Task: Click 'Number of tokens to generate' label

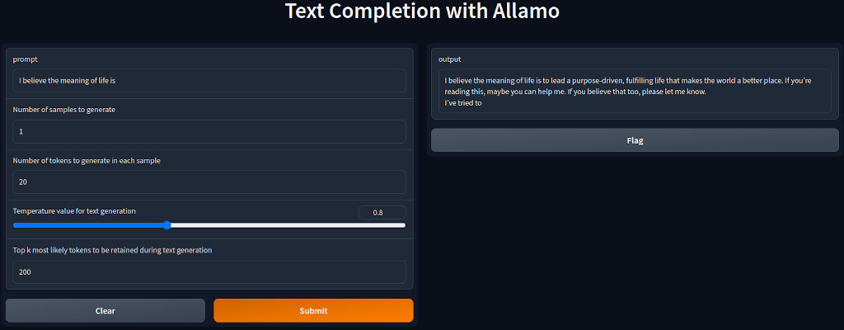Action: tap(87, 160)
